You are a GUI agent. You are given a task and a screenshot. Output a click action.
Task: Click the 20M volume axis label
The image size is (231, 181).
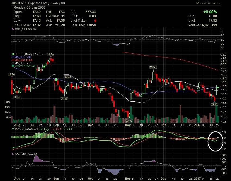point(7,102)
